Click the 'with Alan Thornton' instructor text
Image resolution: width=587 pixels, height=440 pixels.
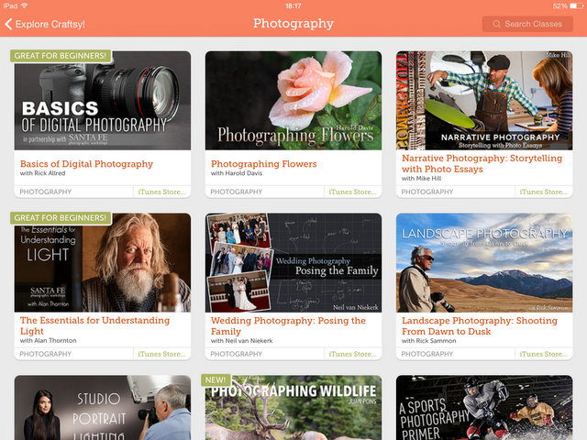tap(49, 340)
